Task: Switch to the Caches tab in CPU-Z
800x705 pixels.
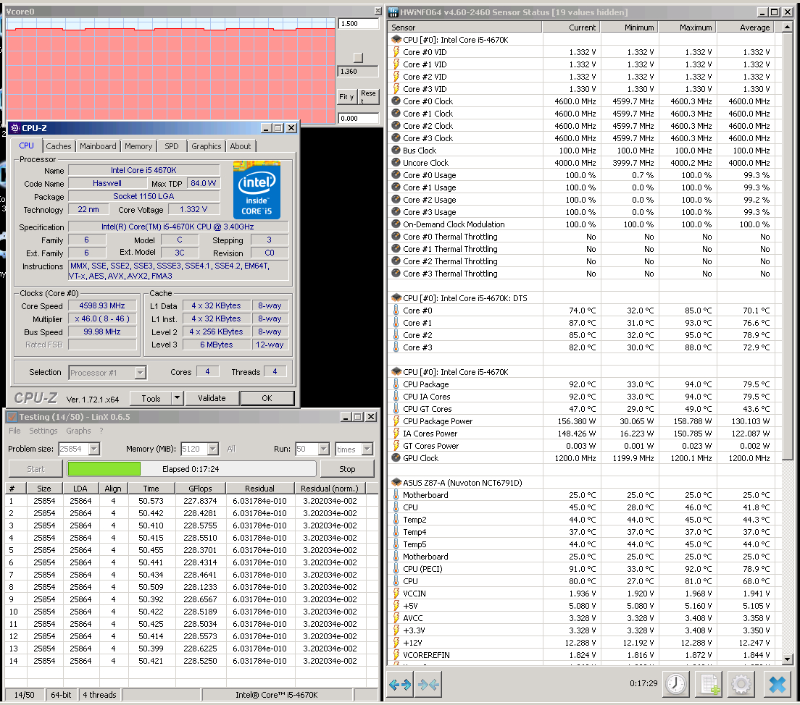Action: click(59, 146)
